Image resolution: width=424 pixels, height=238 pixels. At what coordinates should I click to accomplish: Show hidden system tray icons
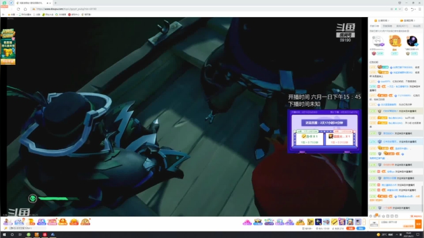[397, 234]
